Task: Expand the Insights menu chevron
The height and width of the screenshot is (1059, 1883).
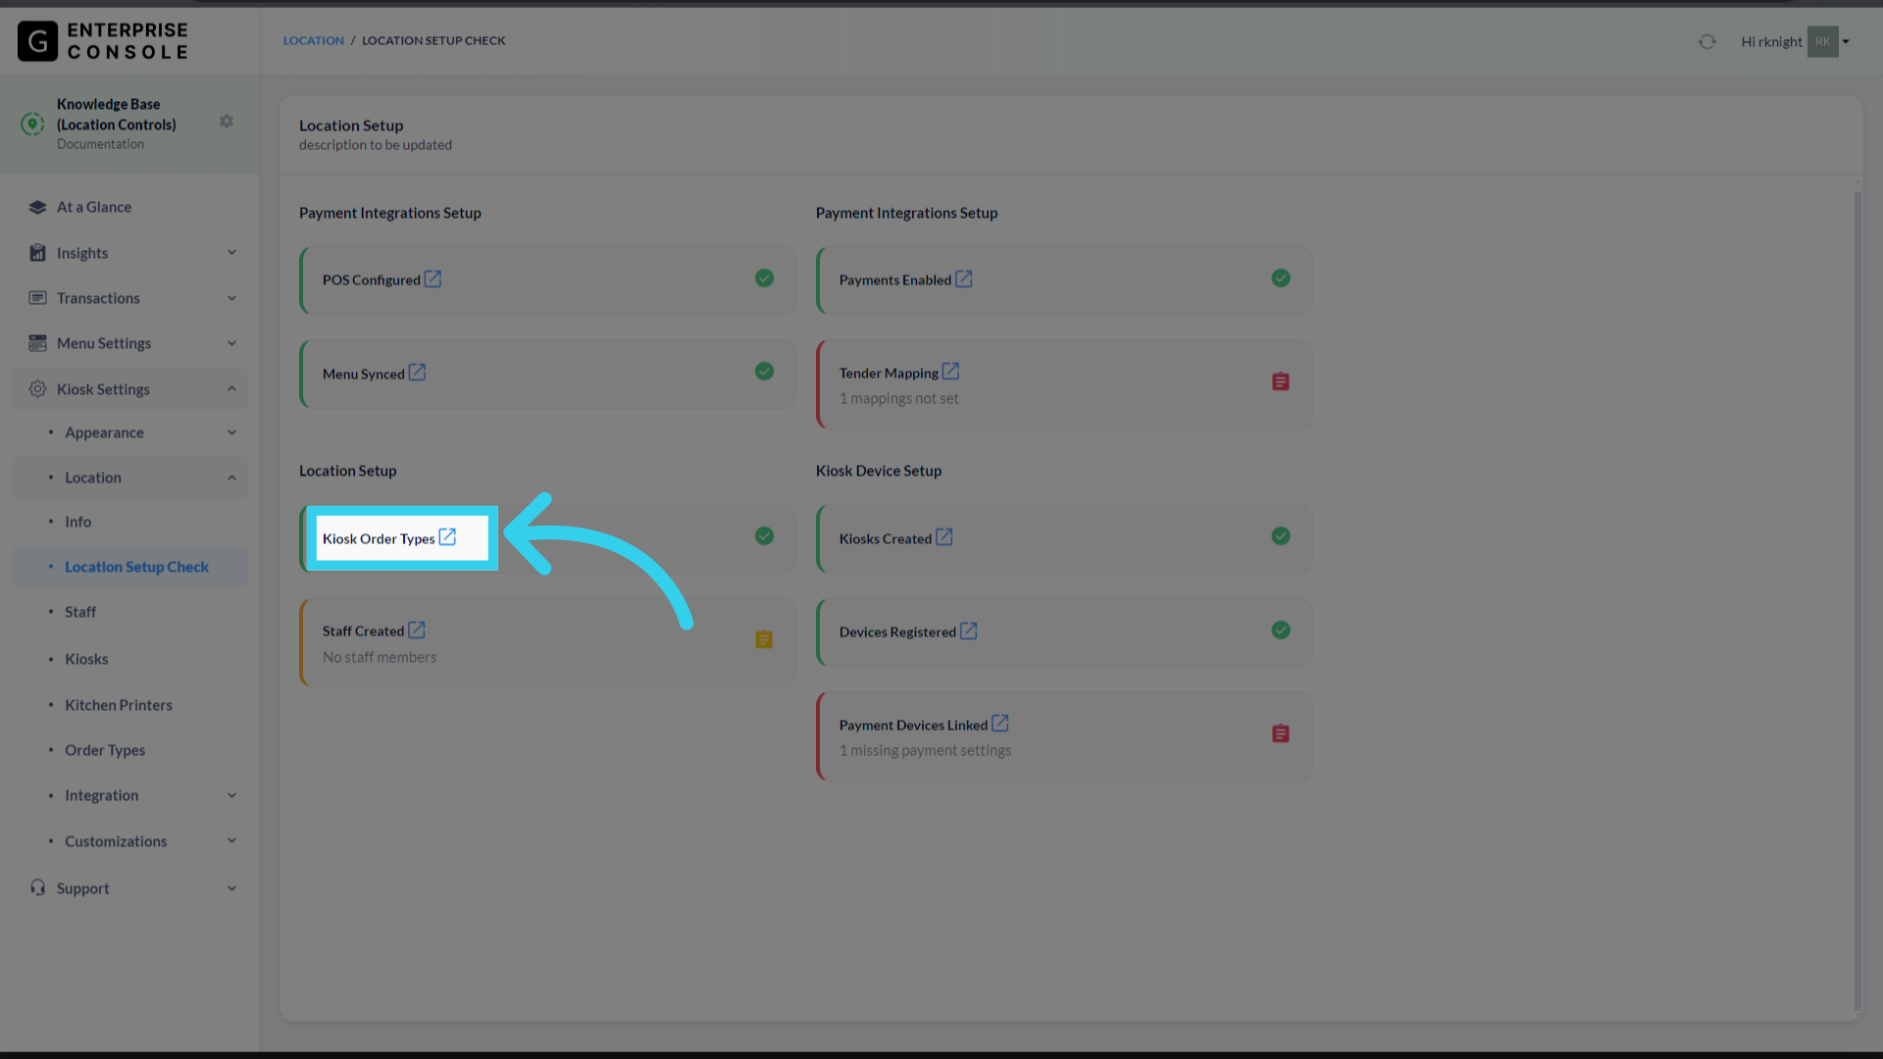Action: (x=232, y=252)
